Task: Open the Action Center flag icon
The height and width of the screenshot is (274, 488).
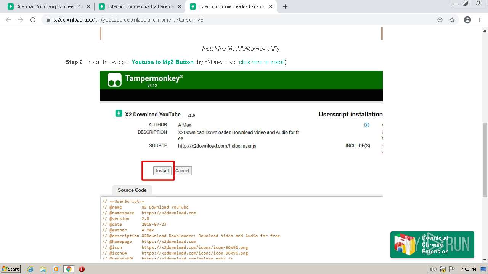Action: click(451, 269)
